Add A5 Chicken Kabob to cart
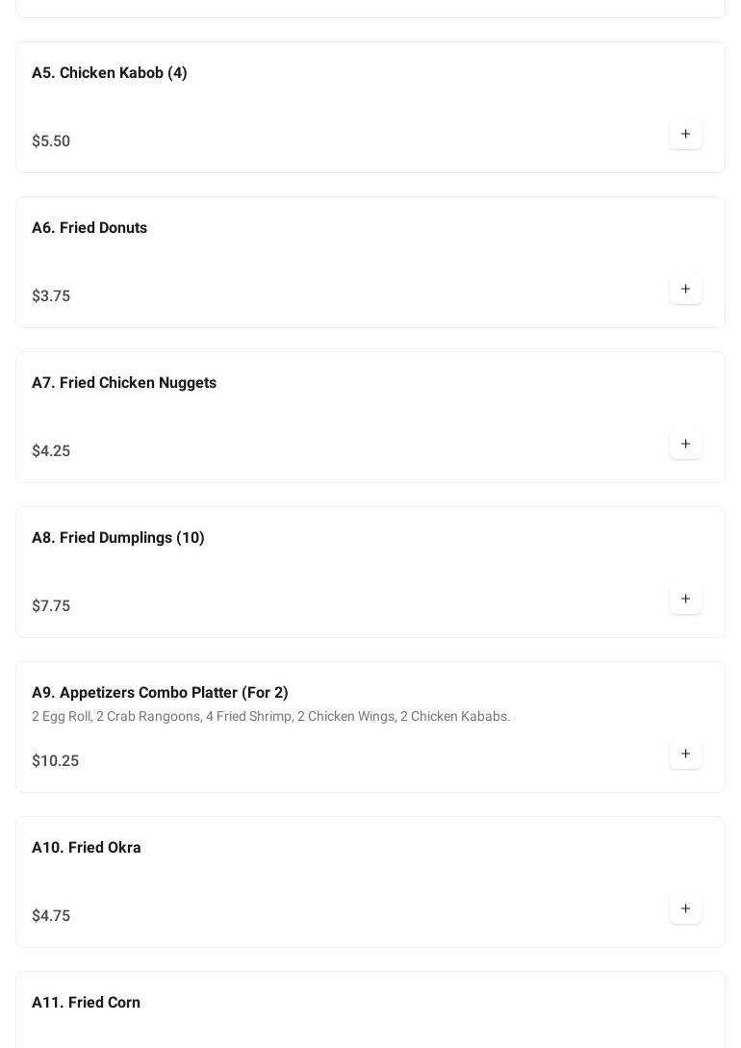The image size is (741, 1048). click(x=685, y=135)
